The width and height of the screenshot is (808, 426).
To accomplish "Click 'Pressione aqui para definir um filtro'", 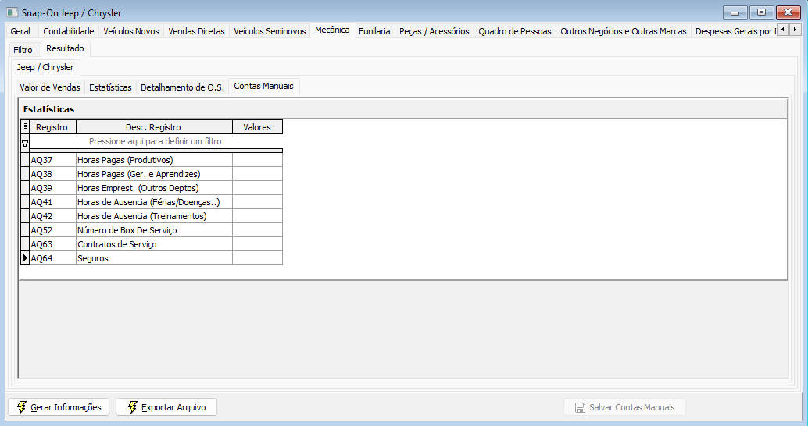I will tap(156, 141).
